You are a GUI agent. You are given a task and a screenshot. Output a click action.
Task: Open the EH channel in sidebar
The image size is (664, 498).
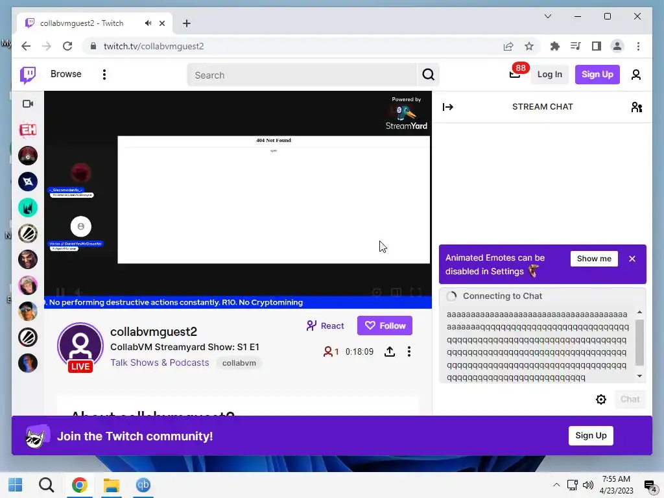(28, 130)
